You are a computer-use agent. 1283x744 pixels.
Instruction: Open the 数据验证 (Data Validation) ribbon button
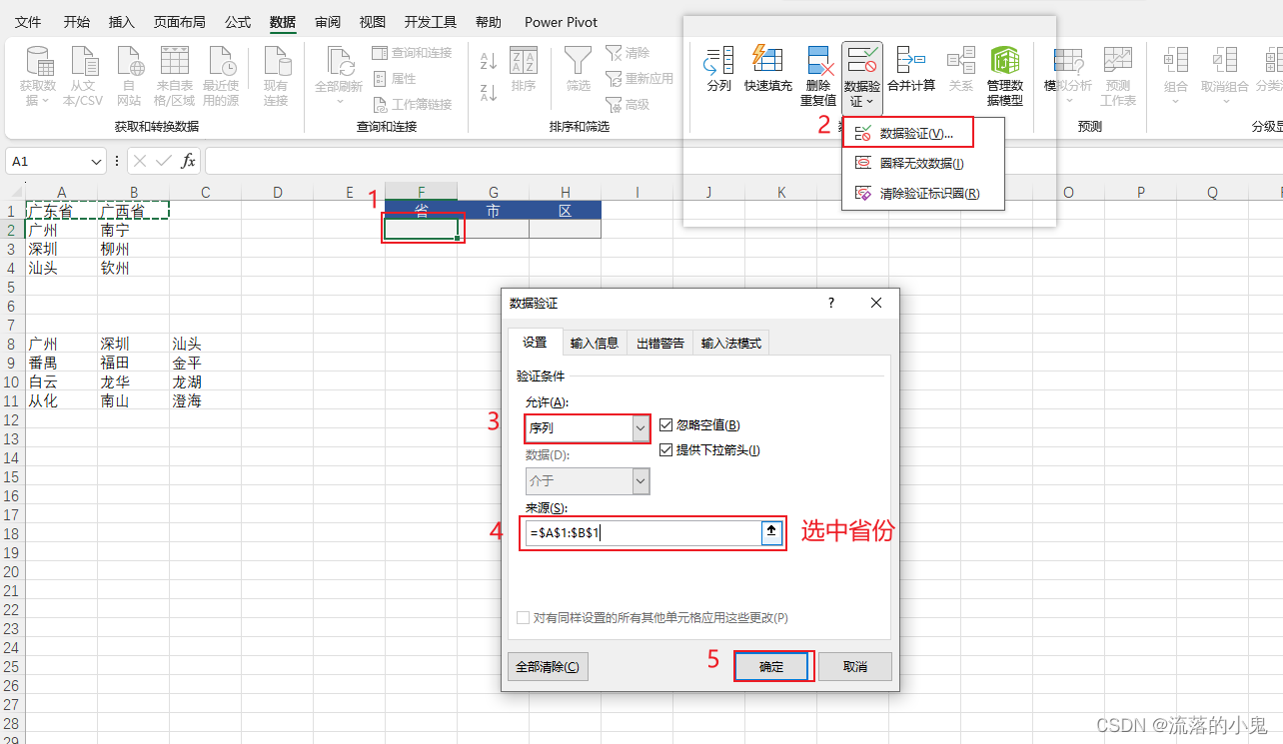pyautogui.click(x=861, y=76)
